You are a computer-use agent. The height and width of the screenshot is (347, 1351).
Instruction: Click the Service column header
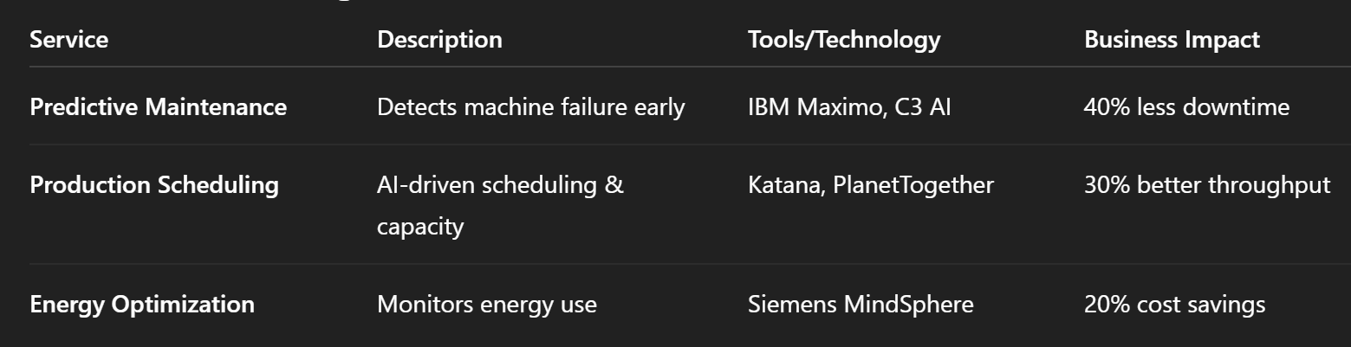[x=68, y=39]
